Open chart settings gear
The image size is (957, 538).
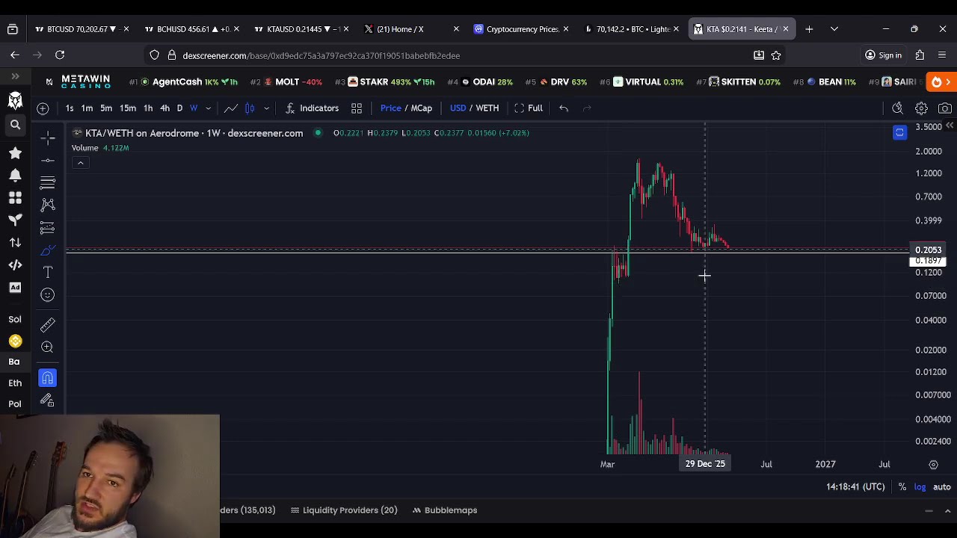coord(921,108)
